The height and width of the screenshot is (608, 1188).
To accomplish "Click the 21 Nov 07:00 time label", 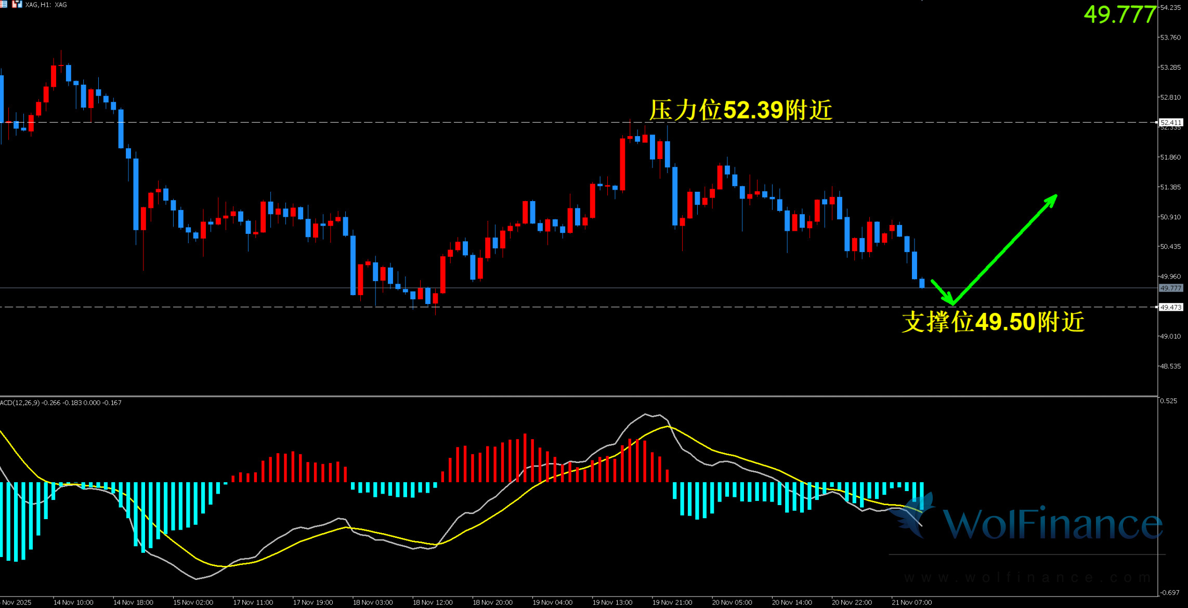I will pos(911,602).
